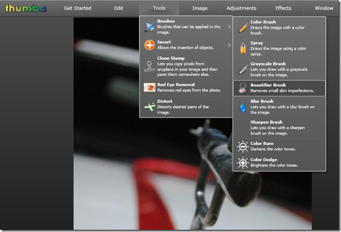Click the Red Eye Removal eye icon
Screen dimensions: 341x232
tap(150, 87)
